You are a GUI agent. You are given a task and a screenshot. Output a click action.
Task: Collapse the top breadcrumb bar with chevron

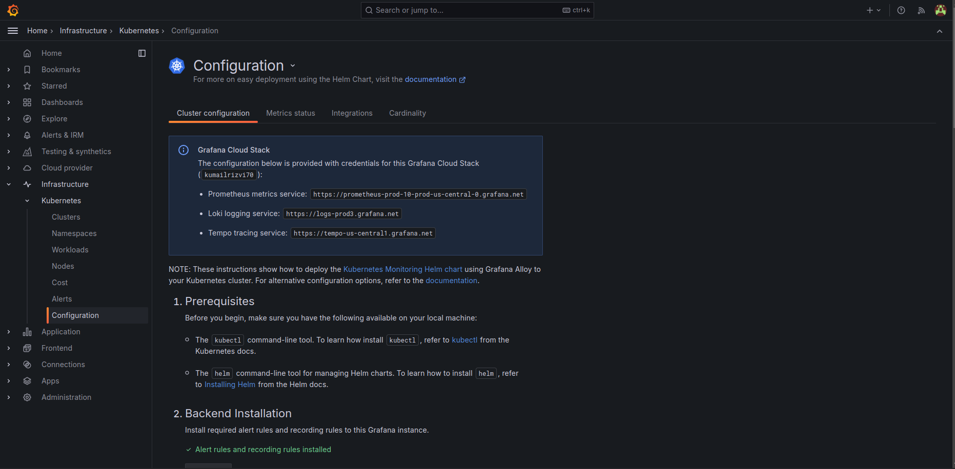(939, 31)
